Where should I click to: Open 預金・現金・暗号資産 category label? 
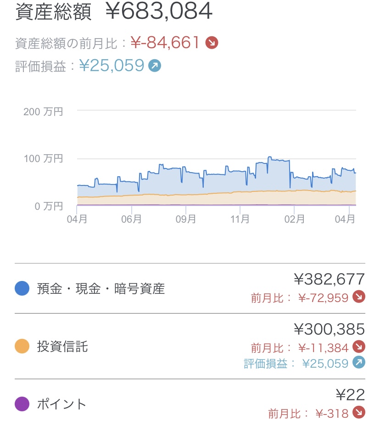click(101, 289)
